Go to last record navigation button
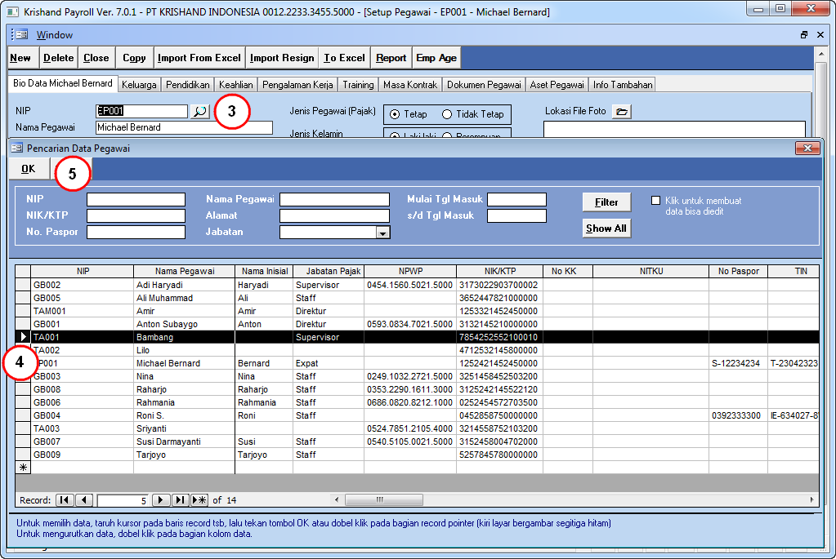 click(181, 500)
